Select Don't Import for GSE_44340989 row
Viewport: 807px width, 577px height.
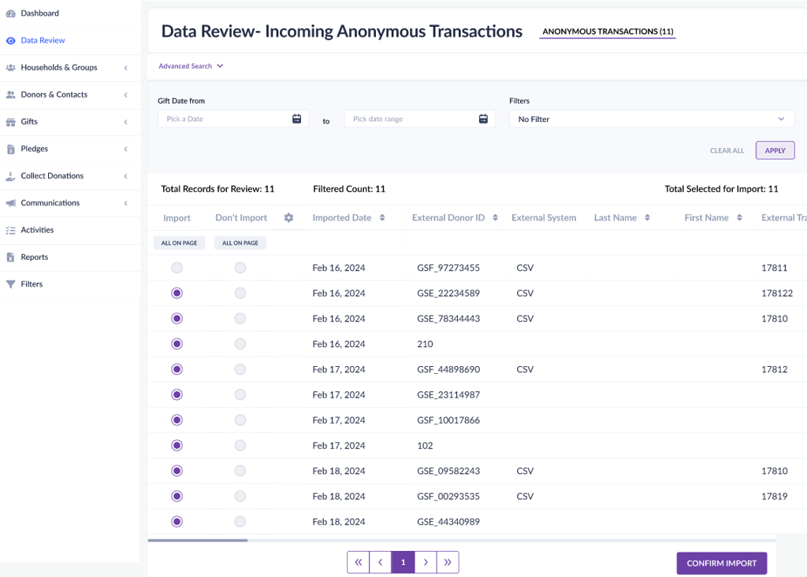[240, 521]
